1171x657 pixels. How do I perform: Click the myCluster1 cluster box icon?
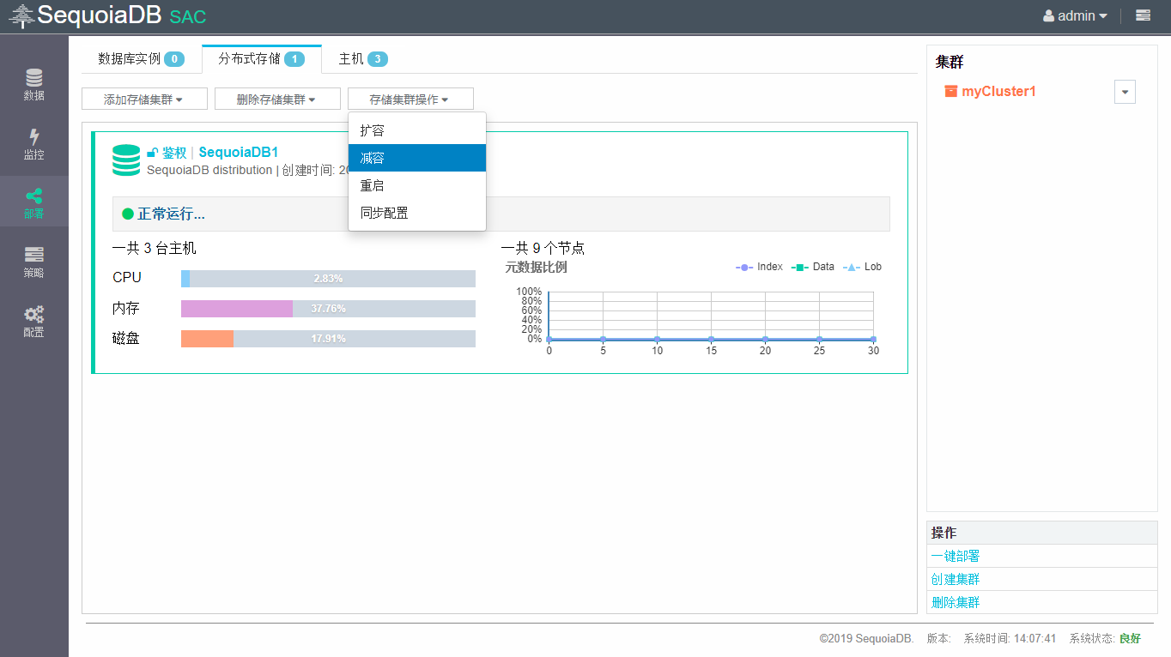[x=950, y=91]
